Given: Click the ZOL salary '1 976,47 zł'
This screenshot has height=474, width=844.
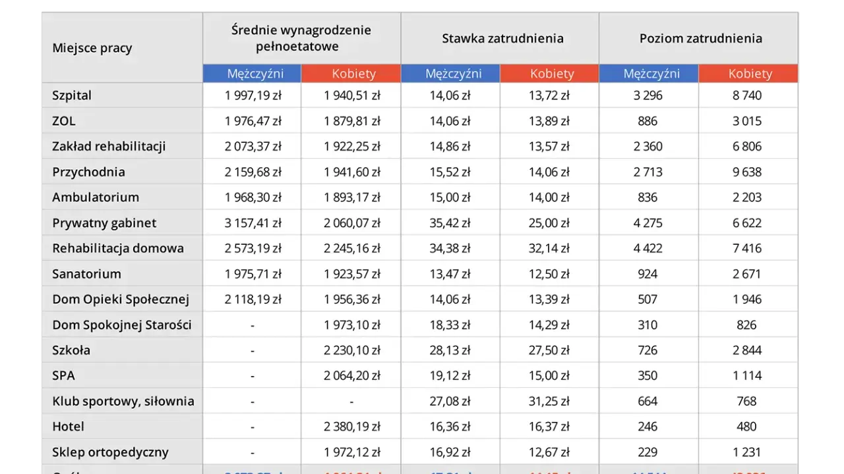Looking at the screenshot, I should (x=253, y=121).
